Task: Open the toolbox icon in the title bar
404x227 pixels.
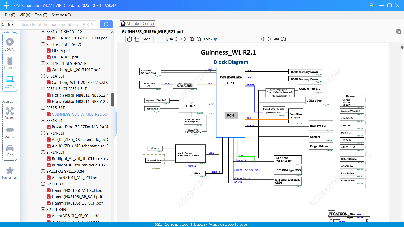Action: tap(371, 5)
